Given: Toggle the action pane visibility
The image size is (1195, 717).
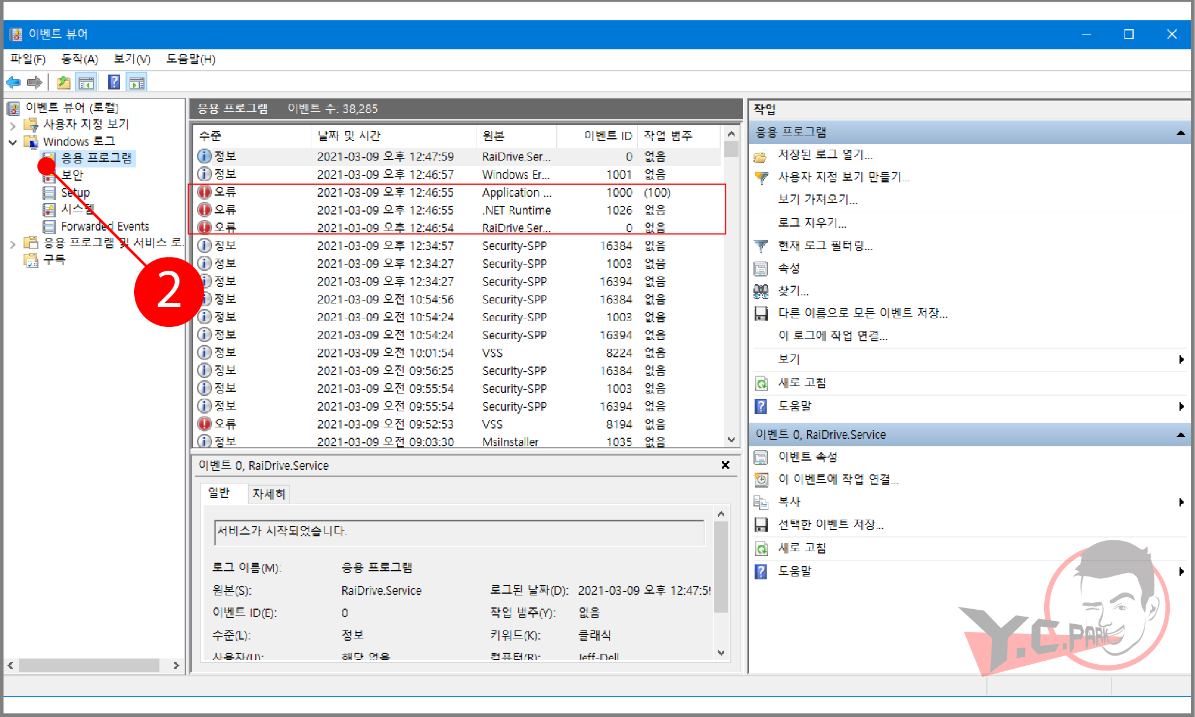Looking at the screenshot, I should (136, 81).
